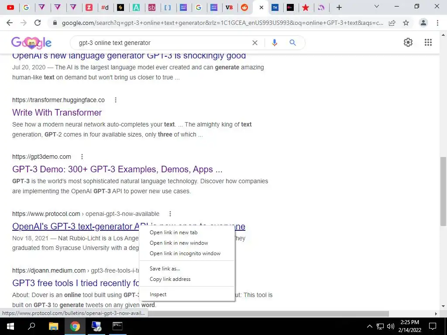Bookmark this page with the star icon

[x=406, y=23]
